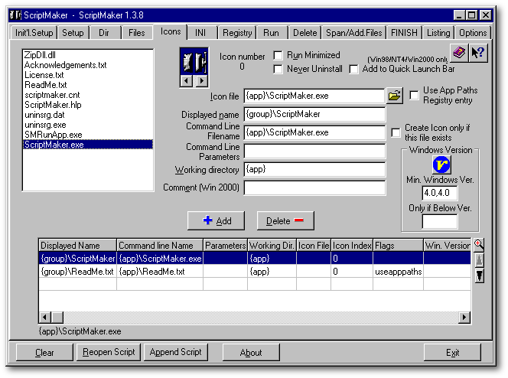Select the Registry tab

(x=237, y=33)
